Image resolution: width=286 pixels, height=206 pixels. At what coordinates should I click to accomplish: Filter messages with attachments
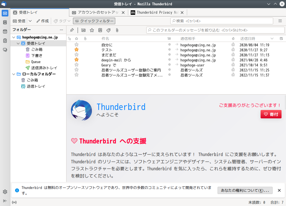click(117, 30)
